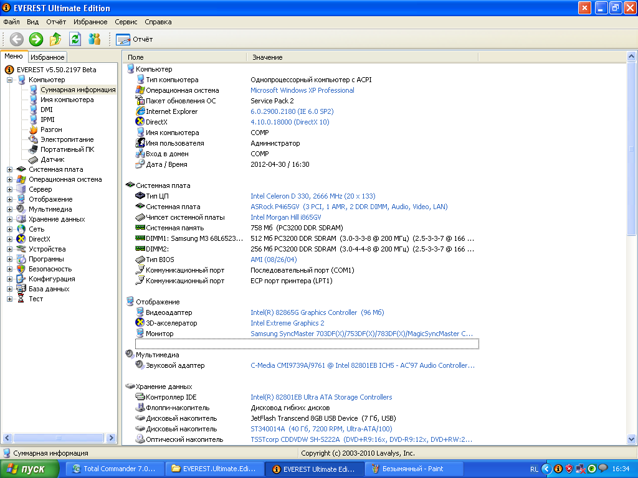
Task: Click the green Forward arrow in toolbar
Action: (x=36, y=39)
